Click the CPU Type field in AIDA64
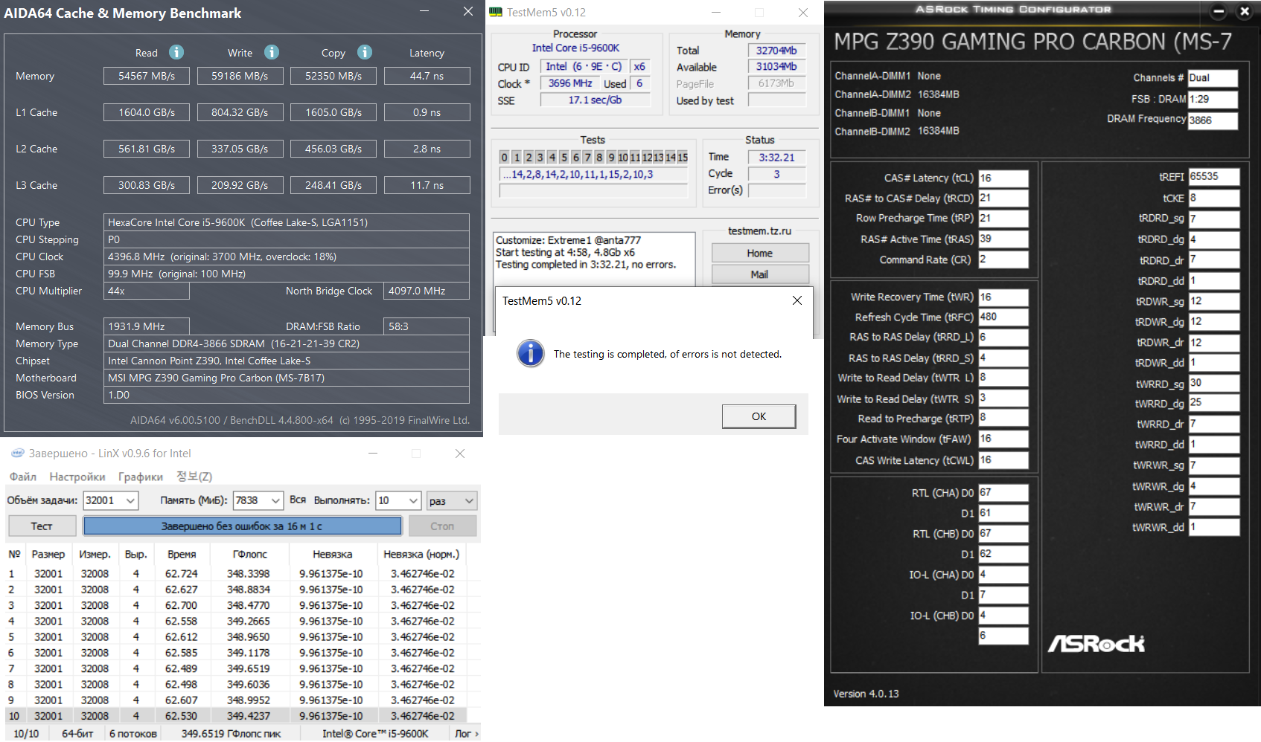Image resolution: width=1261 pixels, height=742 pixels. click(287, 222)
